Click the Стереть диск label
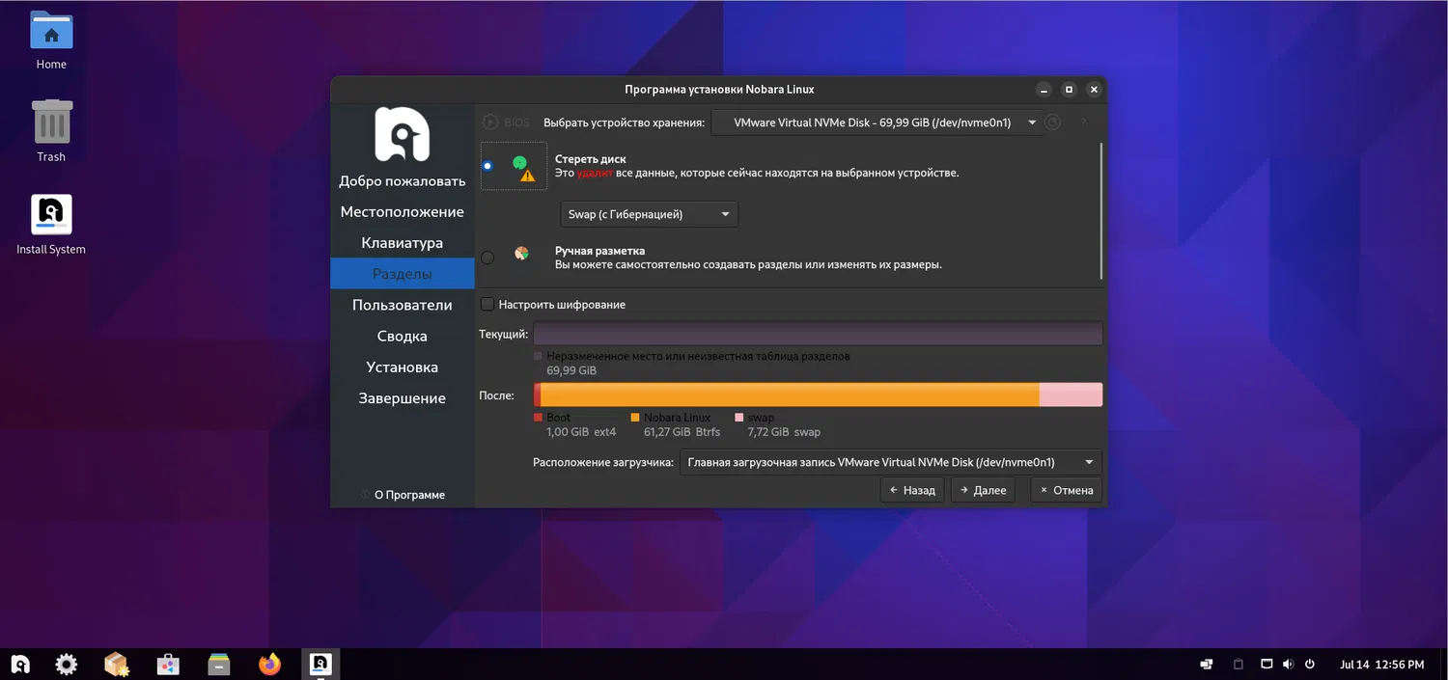 tap(591, 159)
